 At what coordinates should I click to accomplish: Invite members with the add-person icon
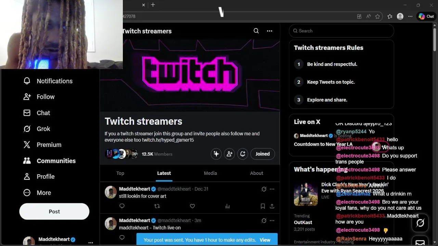pos(229,154)
